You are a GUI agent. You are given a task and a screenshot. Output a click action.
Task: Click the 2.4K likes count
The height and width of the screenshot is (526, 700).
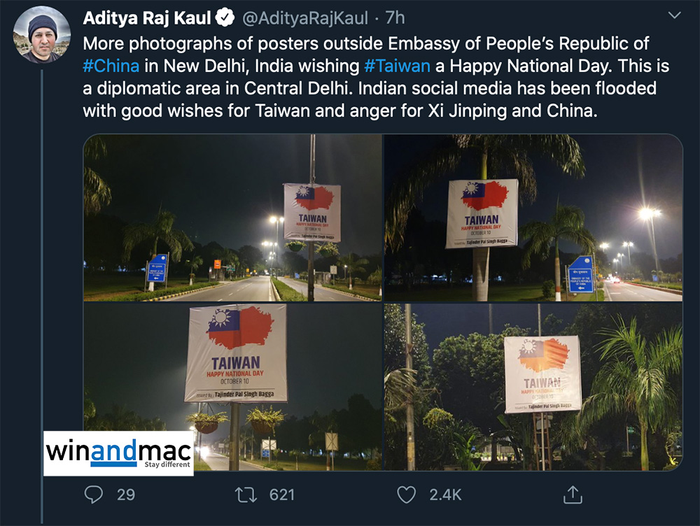(x=445, y=495)
